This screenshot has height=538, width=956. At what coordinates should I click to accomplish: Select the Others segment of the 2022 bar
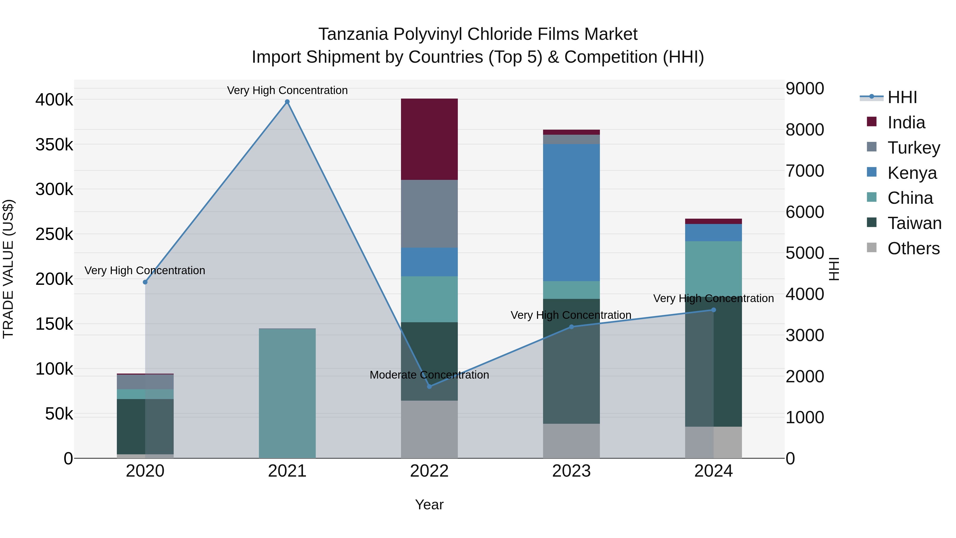pos(429,429)
